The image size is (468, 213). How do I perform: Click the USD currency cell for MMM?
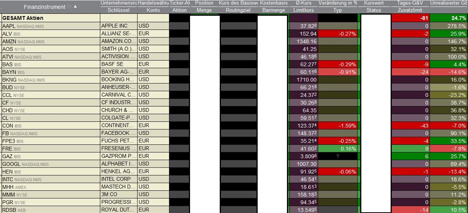153,195
